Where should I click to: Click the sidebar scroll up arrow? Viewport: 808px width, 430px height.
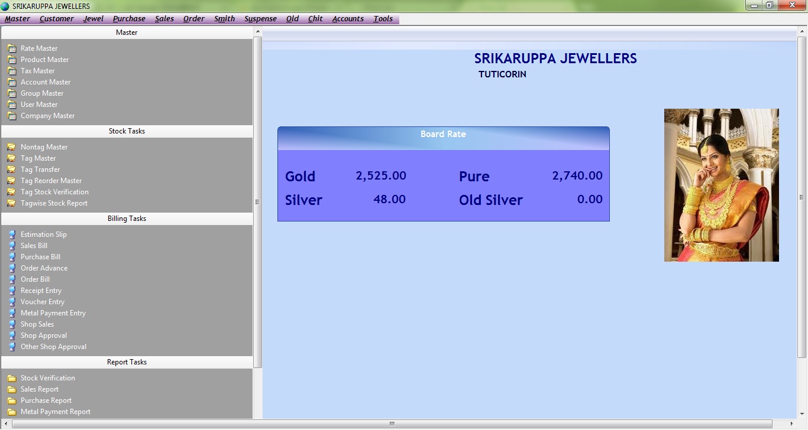pyautogui.click(x=257, y=31)
